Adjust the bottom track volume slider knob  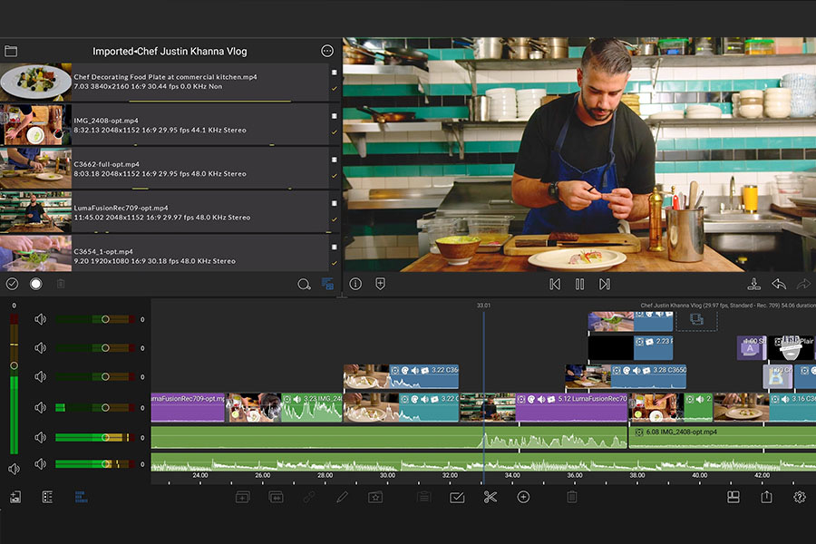[x=106, y=464]
